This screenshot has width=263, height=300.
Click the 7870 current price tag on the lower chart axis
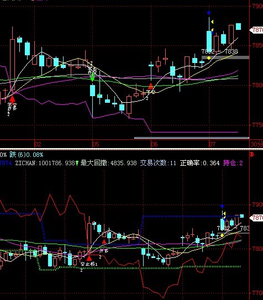tap(257, 218)
